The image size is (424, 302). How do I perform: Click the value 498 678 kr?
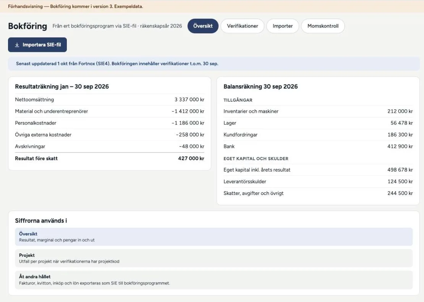pos(400,170)
